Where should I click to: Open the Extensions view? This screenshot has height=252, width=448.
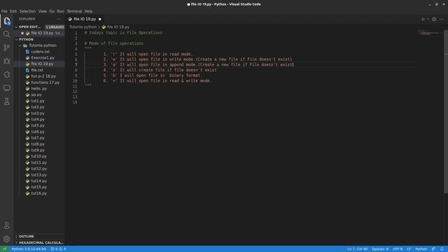6,75
